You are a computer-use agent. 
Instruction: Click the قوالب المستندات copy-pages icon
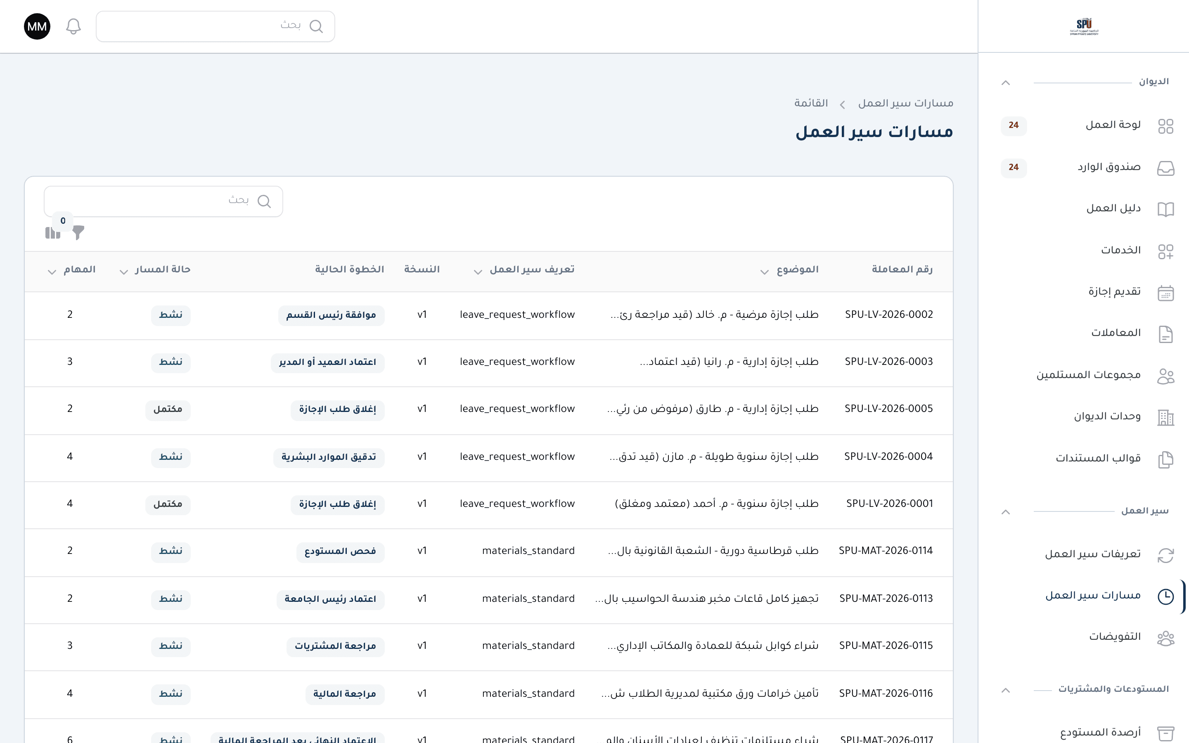point(1165,459)
